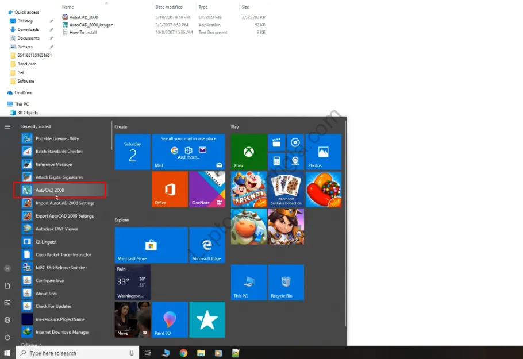The image size is (523, 359).
Task: Click the Google Chrome taskbar icon
Action: [x=183, y=353]
